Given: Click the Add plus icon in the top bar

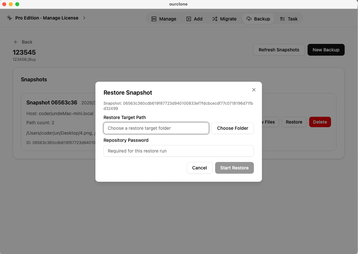Looking at the screenshot, I should [x=188, y=19].
